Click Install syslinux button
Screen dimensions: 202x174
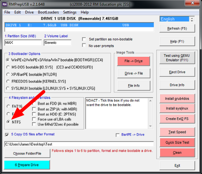[177, 108]
